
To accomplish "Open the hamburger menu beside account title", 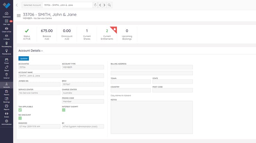I will pyautogui.click(x=19, y=16).
